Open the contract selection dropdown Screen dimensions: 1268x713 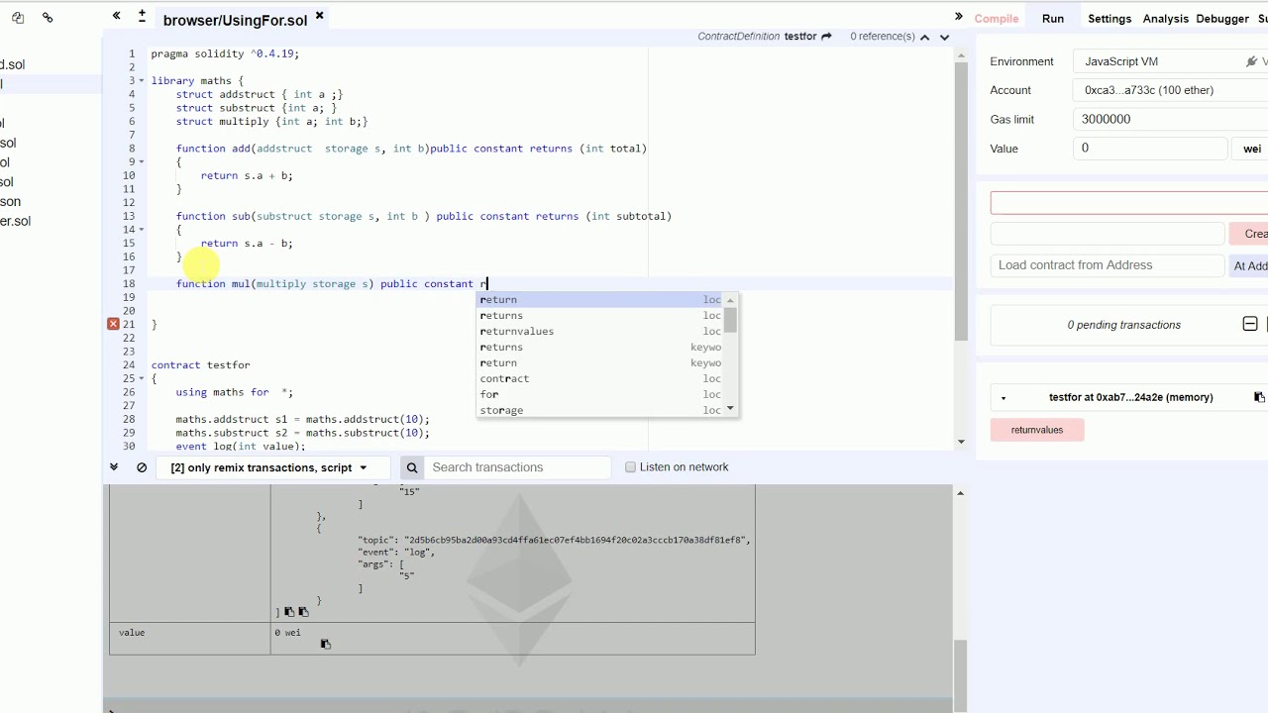(x=1129, y=203)
